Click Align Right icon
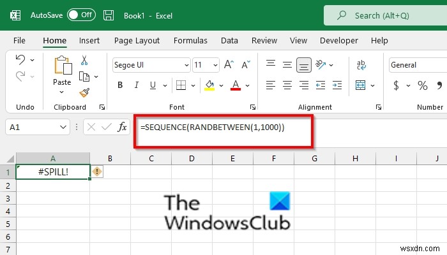This screenshot has width=447, height=255. 303,85
